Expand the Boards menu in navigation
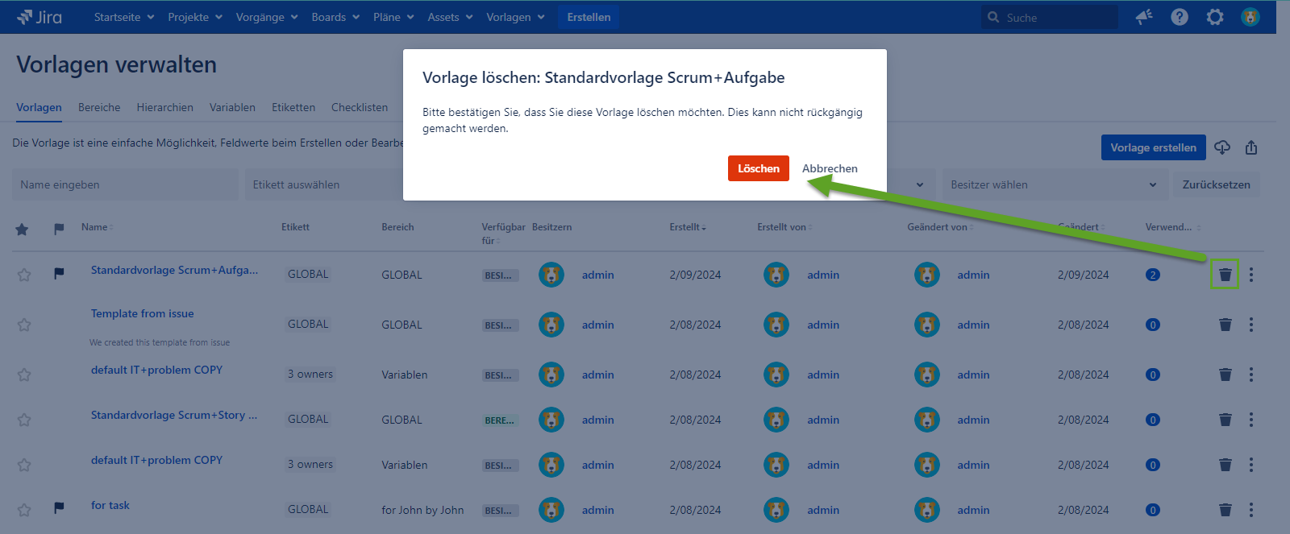1290x534 pixels. click(x=335, y=17)
